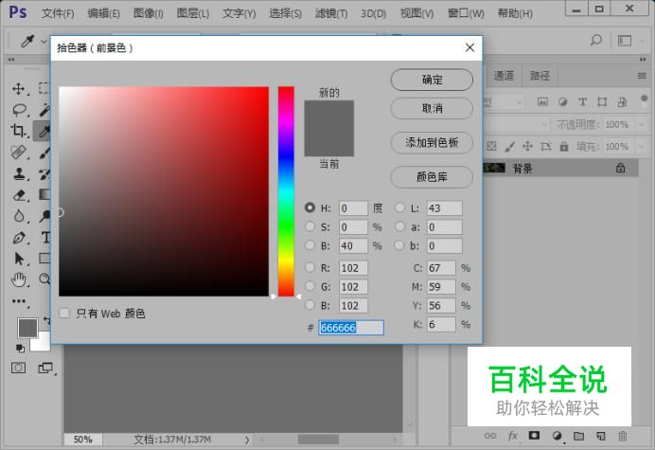Filter layers by smart object icon
This screenshot has width=655, height=450.
click(x=622, y=101)
